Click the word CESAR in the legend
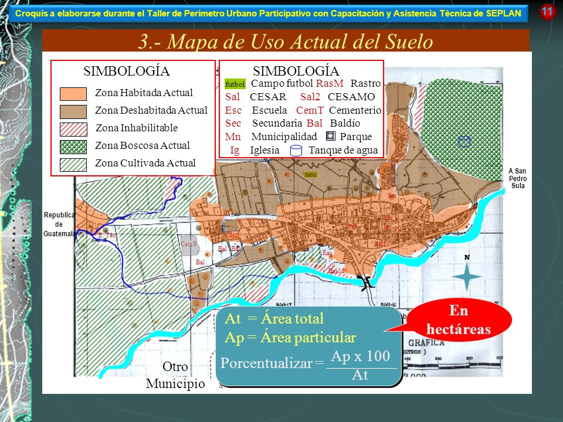Viewport: 563px width, 422px height. point(268,97)
